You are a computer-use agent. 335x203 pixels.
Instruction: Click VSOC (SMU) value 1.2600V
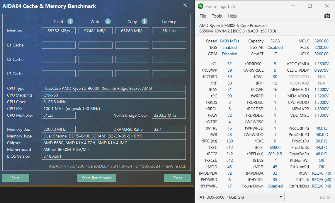[321, 64]
